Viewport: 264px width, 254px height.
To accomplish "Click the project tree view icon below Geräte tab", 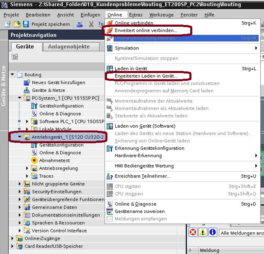I will tap(15, 57).
